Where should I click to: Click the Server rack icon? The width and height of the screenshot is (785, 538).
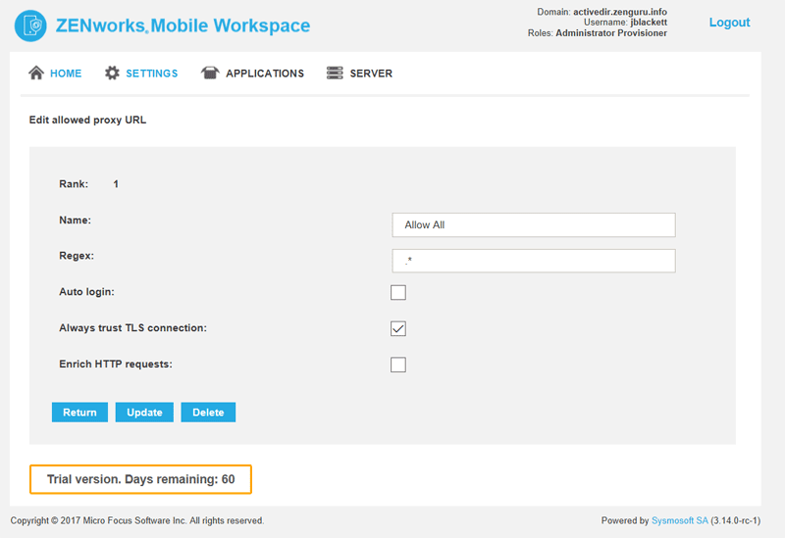click(335, 73)
